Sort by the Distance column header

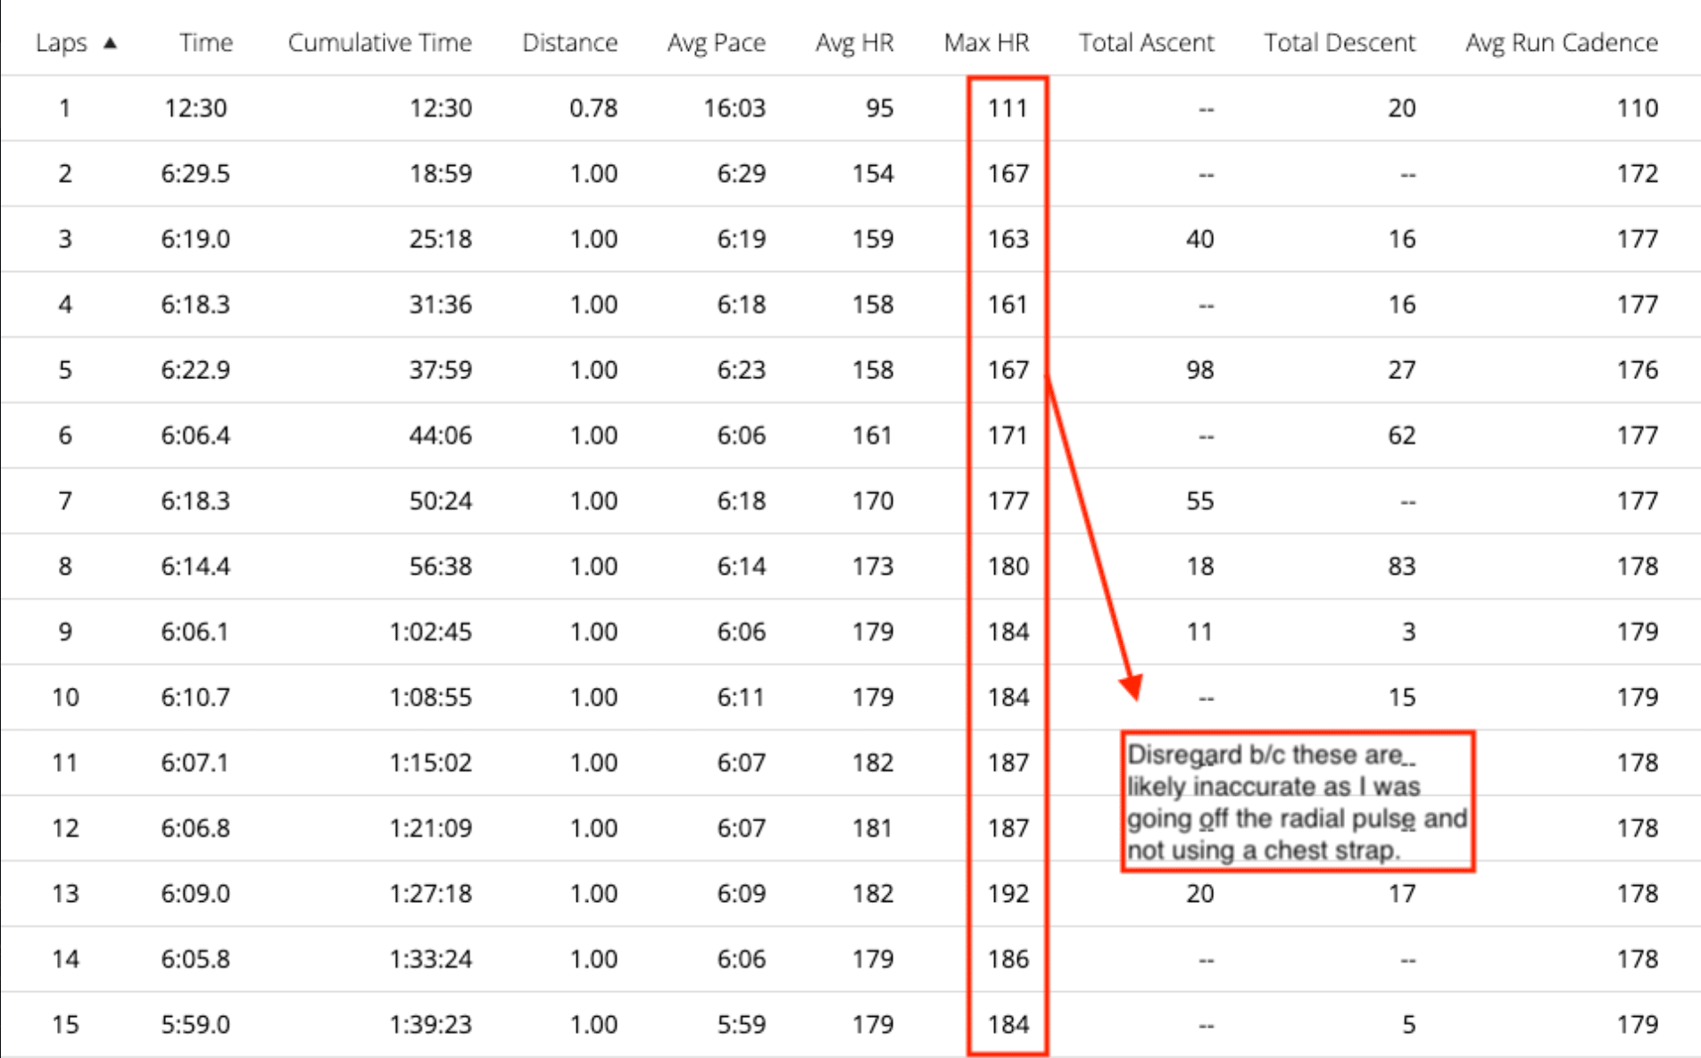[x=569, y=42]
